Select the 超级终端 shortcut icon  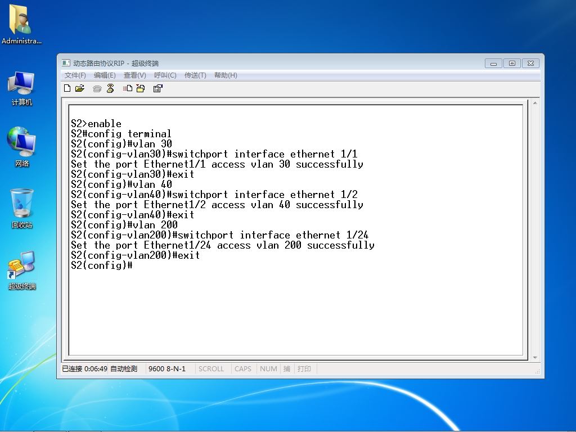point(21,270)
